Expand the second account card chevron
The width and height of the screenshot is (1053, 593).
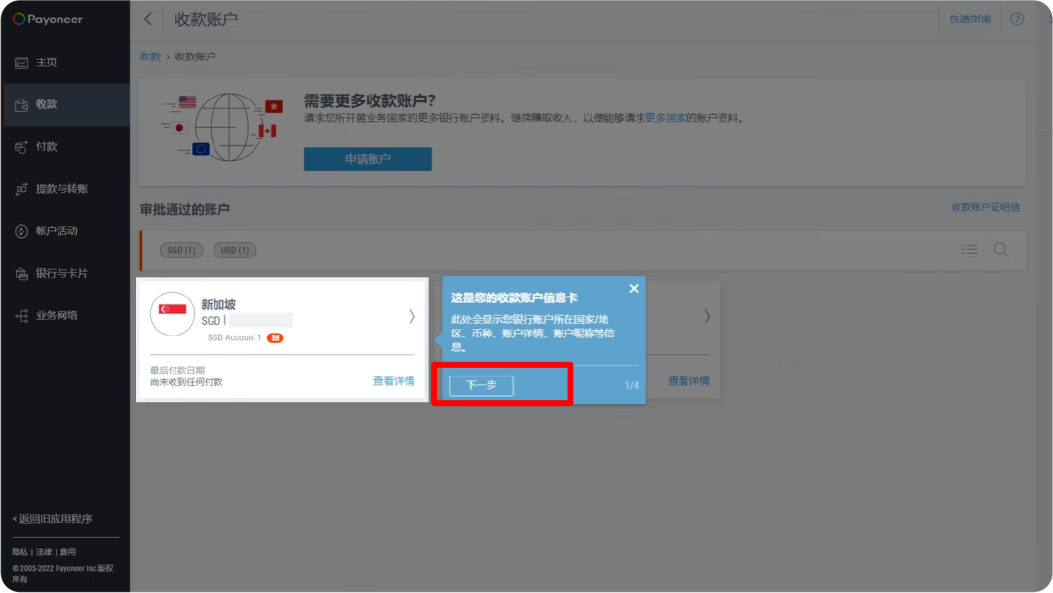(x=707, y=316)
